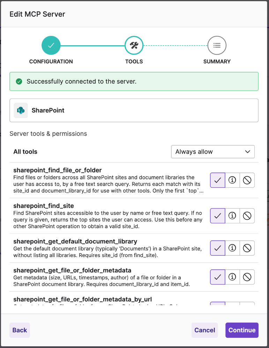This screenshot has width=269, height=348.
Task: Open the All tools permission dropdown
Action: pos(213,152)
